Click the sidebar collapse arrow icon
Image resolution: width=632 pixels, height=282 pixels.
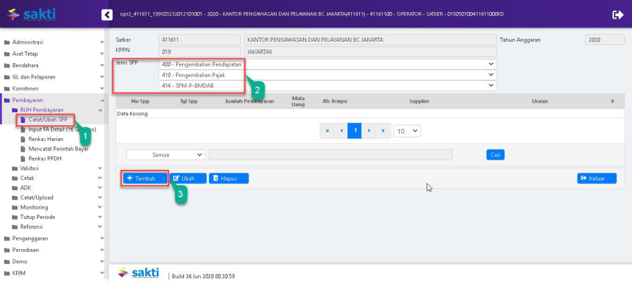click(x=107, y=14)
